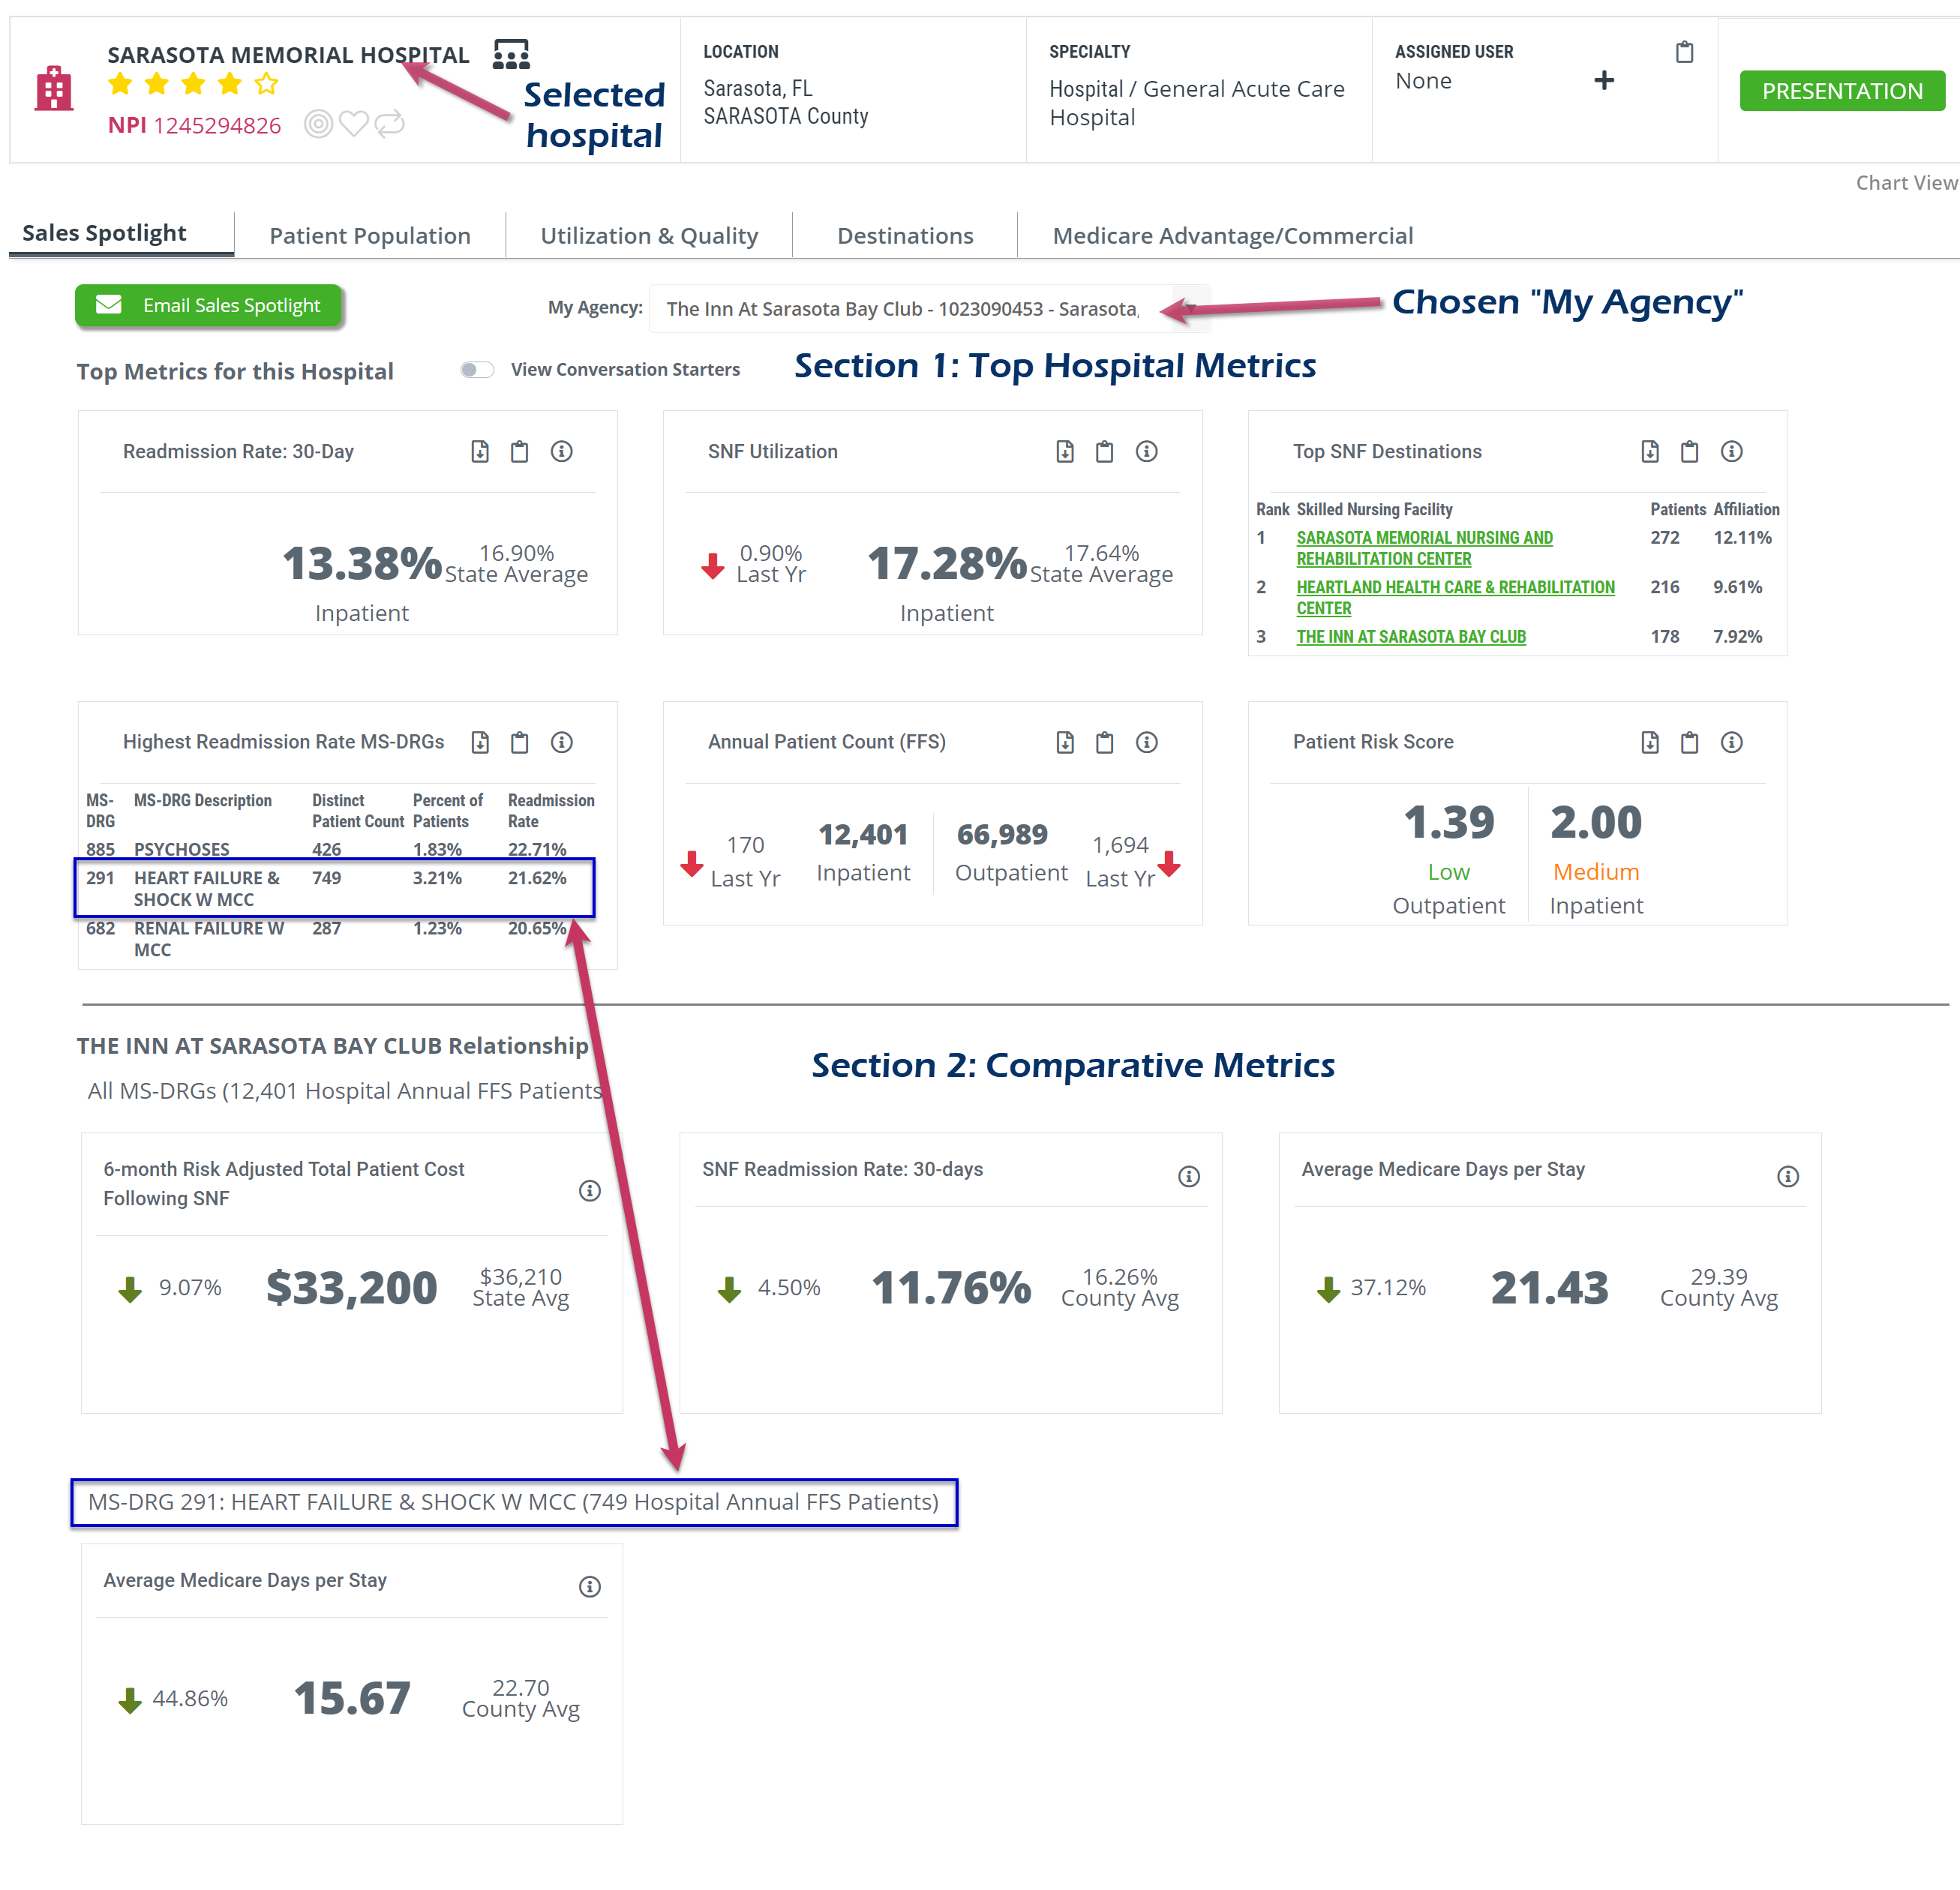
Task: Download the Patient Risk Score card
Action: click(1650, 742)
